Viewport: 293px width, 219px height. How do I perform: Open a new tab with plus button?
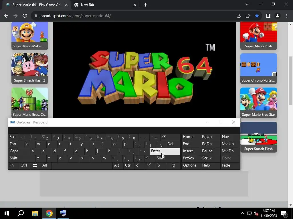click(x=146, y=5)
